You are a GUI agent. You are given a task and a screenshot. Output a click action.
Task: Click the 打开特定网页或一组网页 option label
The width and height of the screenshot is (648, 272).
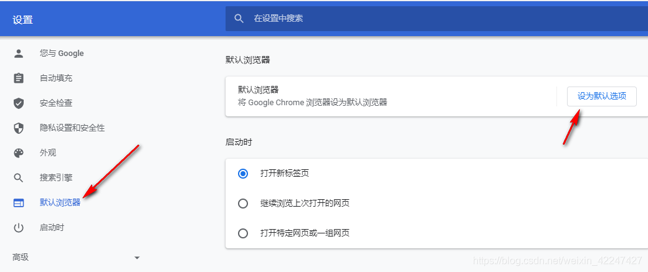pyautogui.click(x=305, y=233)
